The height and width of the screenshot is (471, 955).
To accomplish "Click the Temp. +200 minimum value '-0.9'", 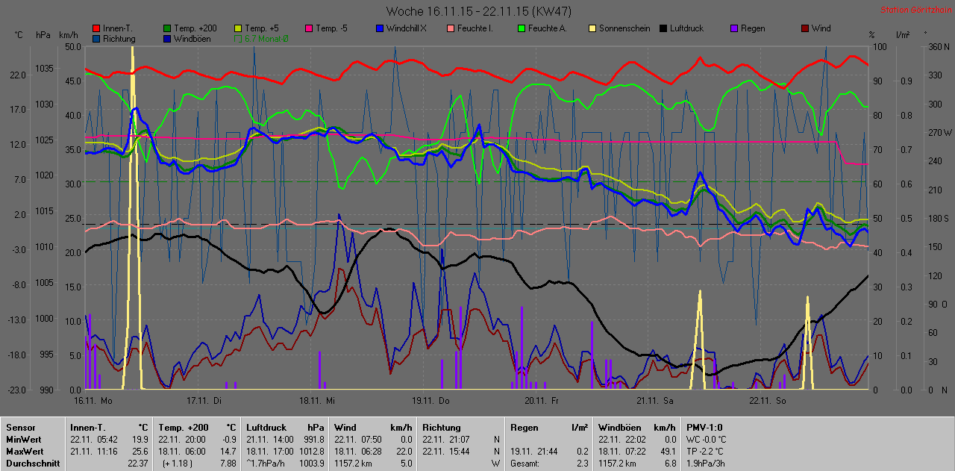I will click(x=228, y=440).
